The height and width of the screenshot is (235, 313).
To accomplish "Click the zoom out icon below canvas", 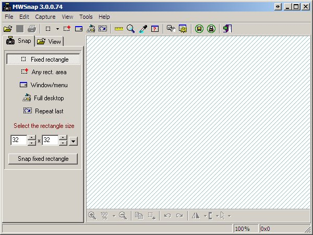I will pos(123,215).
